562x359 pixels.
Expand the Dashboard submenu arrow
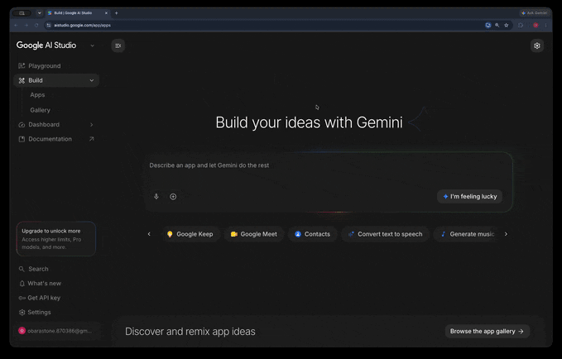tap(91, 125)
